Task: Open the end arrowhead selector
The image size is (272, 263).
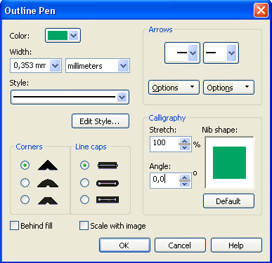Action: click(x=221, y=53)
